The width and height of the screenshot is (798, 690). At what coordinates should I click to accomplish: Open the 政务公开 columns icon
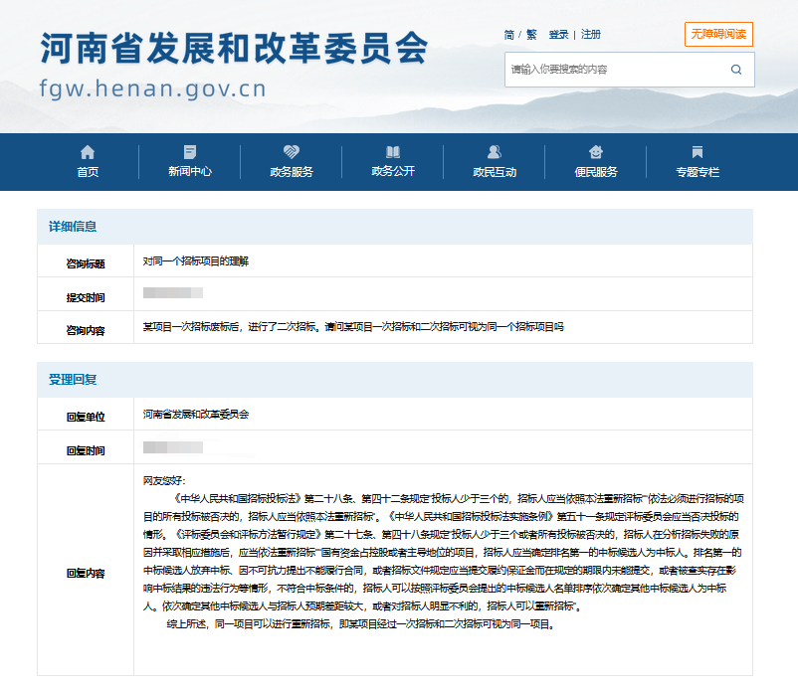pos(392,151)
